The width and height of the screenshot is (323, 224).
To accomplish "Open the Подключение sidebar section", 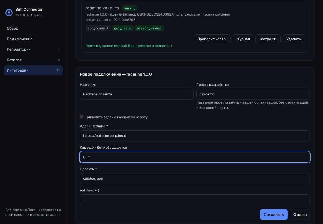I will coord(33,39).
